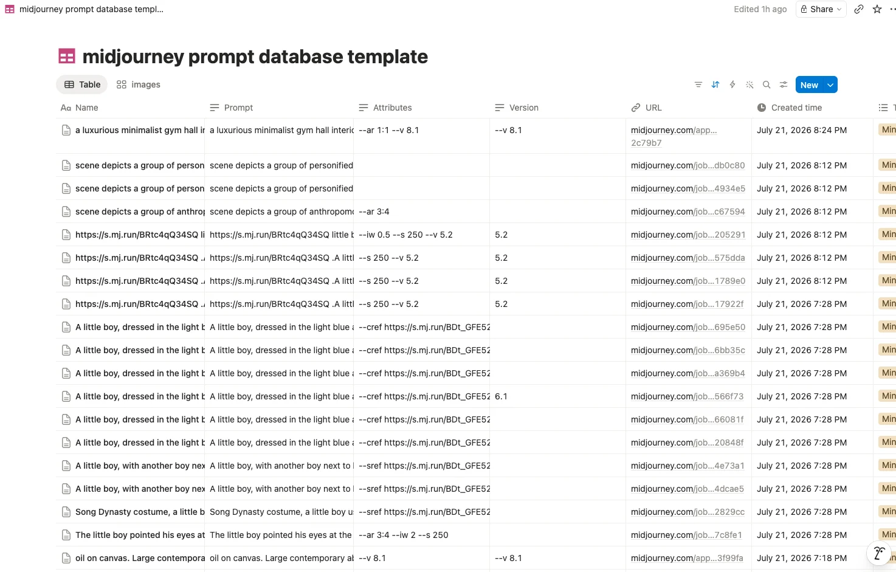The height and width of the screenshot is (572, 896).
Task: Select attributes cell --ar 3:4
Action: coord(422,212)
